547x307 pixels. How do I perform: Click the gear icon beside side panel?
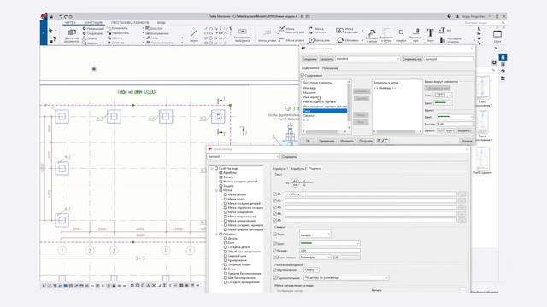[x=494, y=62]
